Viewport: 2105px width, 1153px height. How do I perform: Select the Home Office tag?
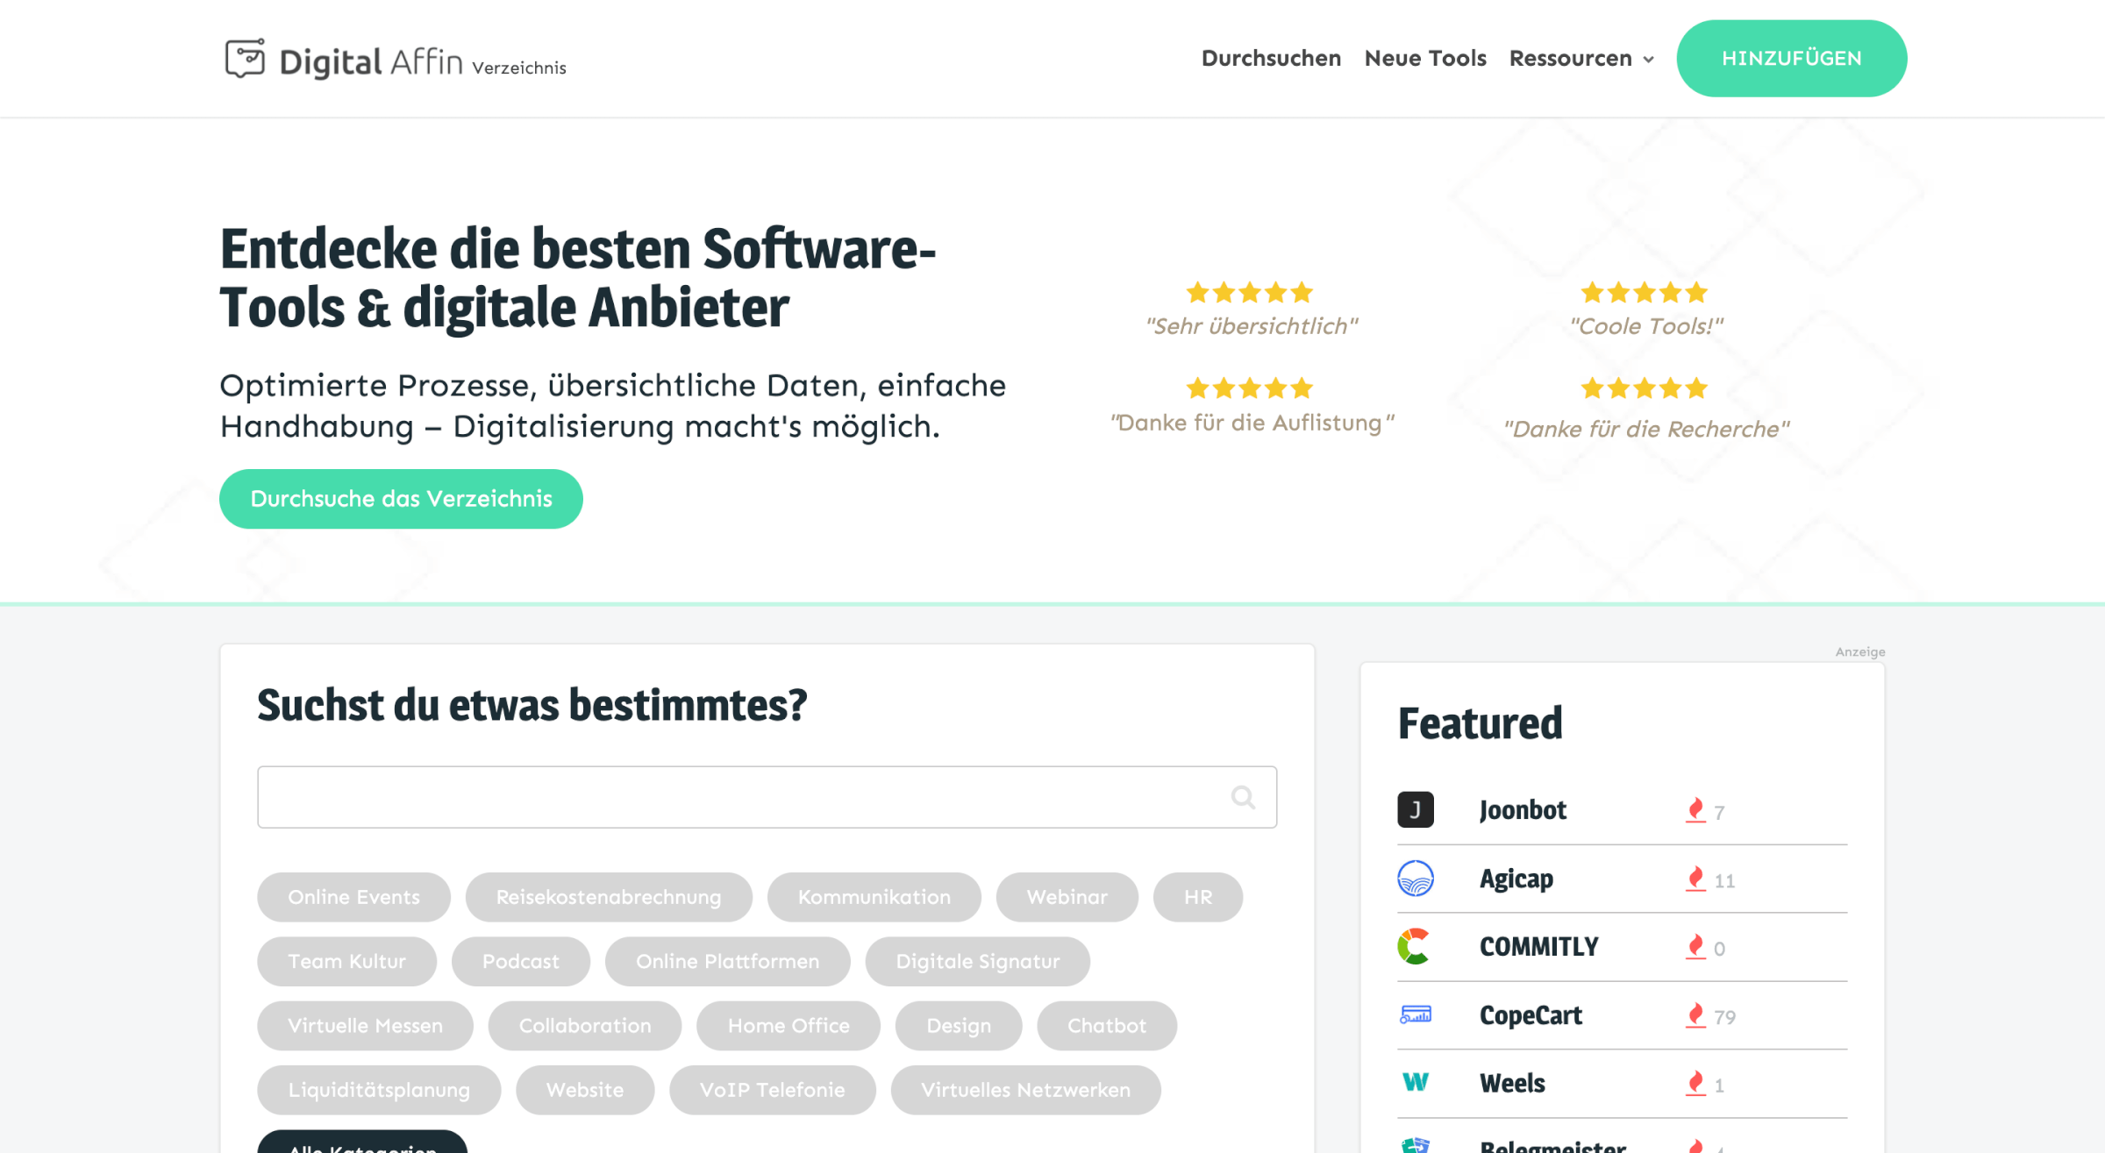788,1026
